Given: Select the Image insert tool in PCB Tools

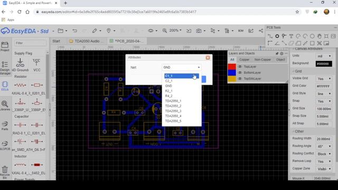Looking at the screenshot, I should (x=333, y=36).
